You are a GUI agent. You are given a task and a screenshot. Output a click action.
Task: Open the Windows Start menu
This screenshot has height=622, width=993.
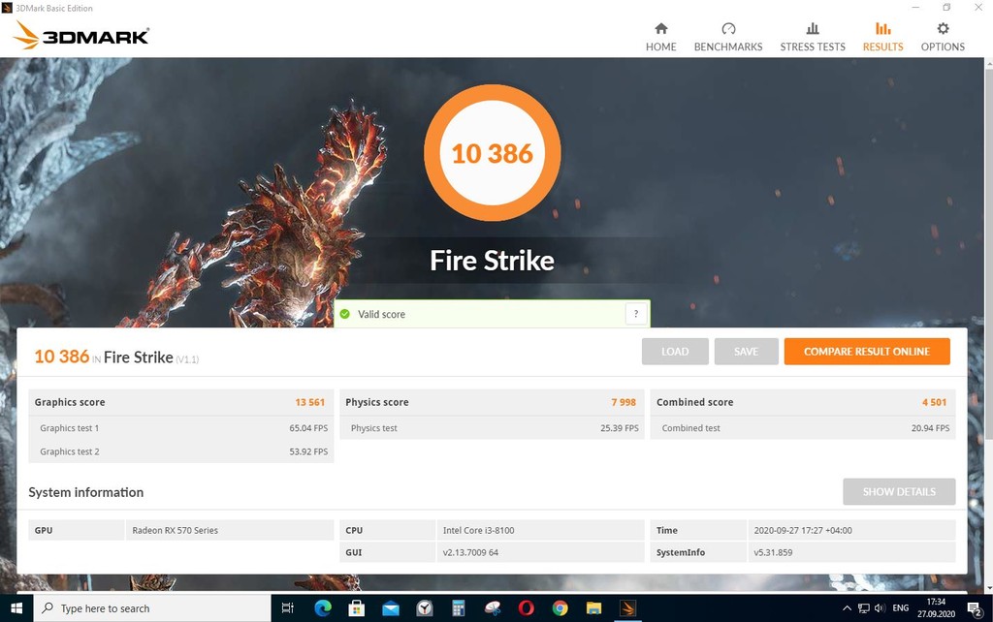click(x=16, y=608)
